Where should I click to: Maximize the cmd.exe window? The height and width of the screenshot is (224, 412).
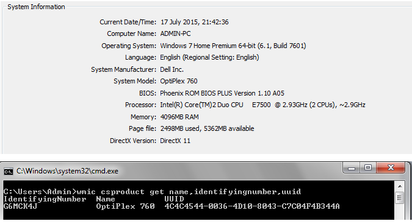368,168
